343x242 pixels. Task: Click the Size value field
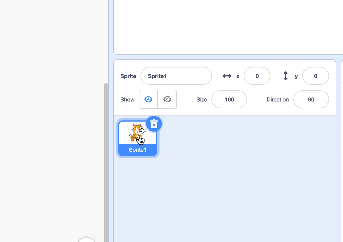click(229, 99)
